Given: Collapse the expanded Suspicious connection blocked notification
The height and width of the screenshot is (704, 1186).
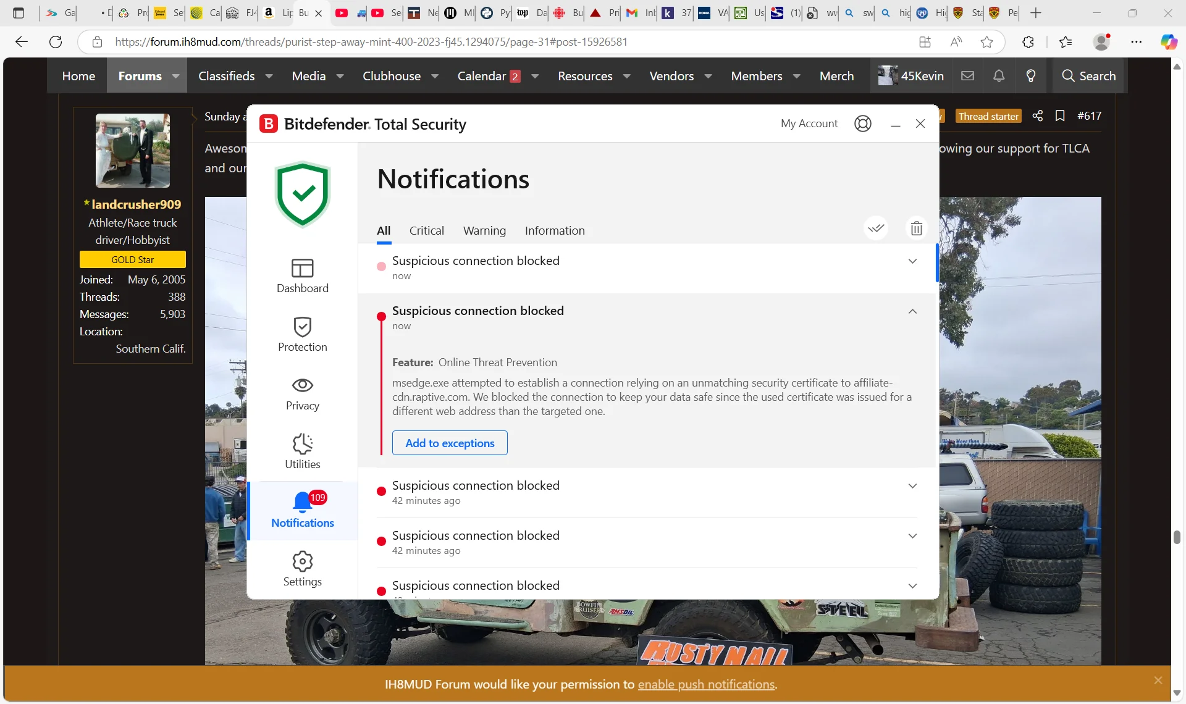Looking at the screenshot, I should pos(912,311).
